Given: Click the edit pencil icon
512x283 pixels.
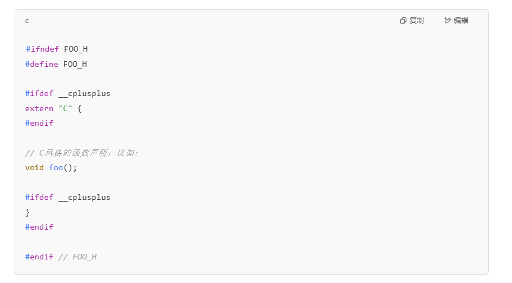Looking at the screenshot, I should [447, 21].
